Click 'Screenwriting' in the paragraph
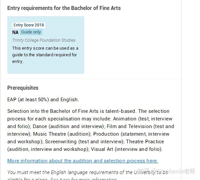The height and width of the screenshot is (180, 200). pyautogui.click(x=61, y=142)
